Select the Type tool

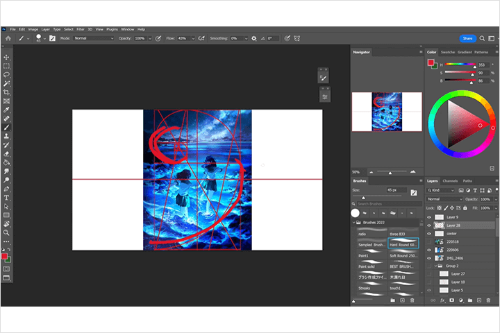[x=6, y=198]
